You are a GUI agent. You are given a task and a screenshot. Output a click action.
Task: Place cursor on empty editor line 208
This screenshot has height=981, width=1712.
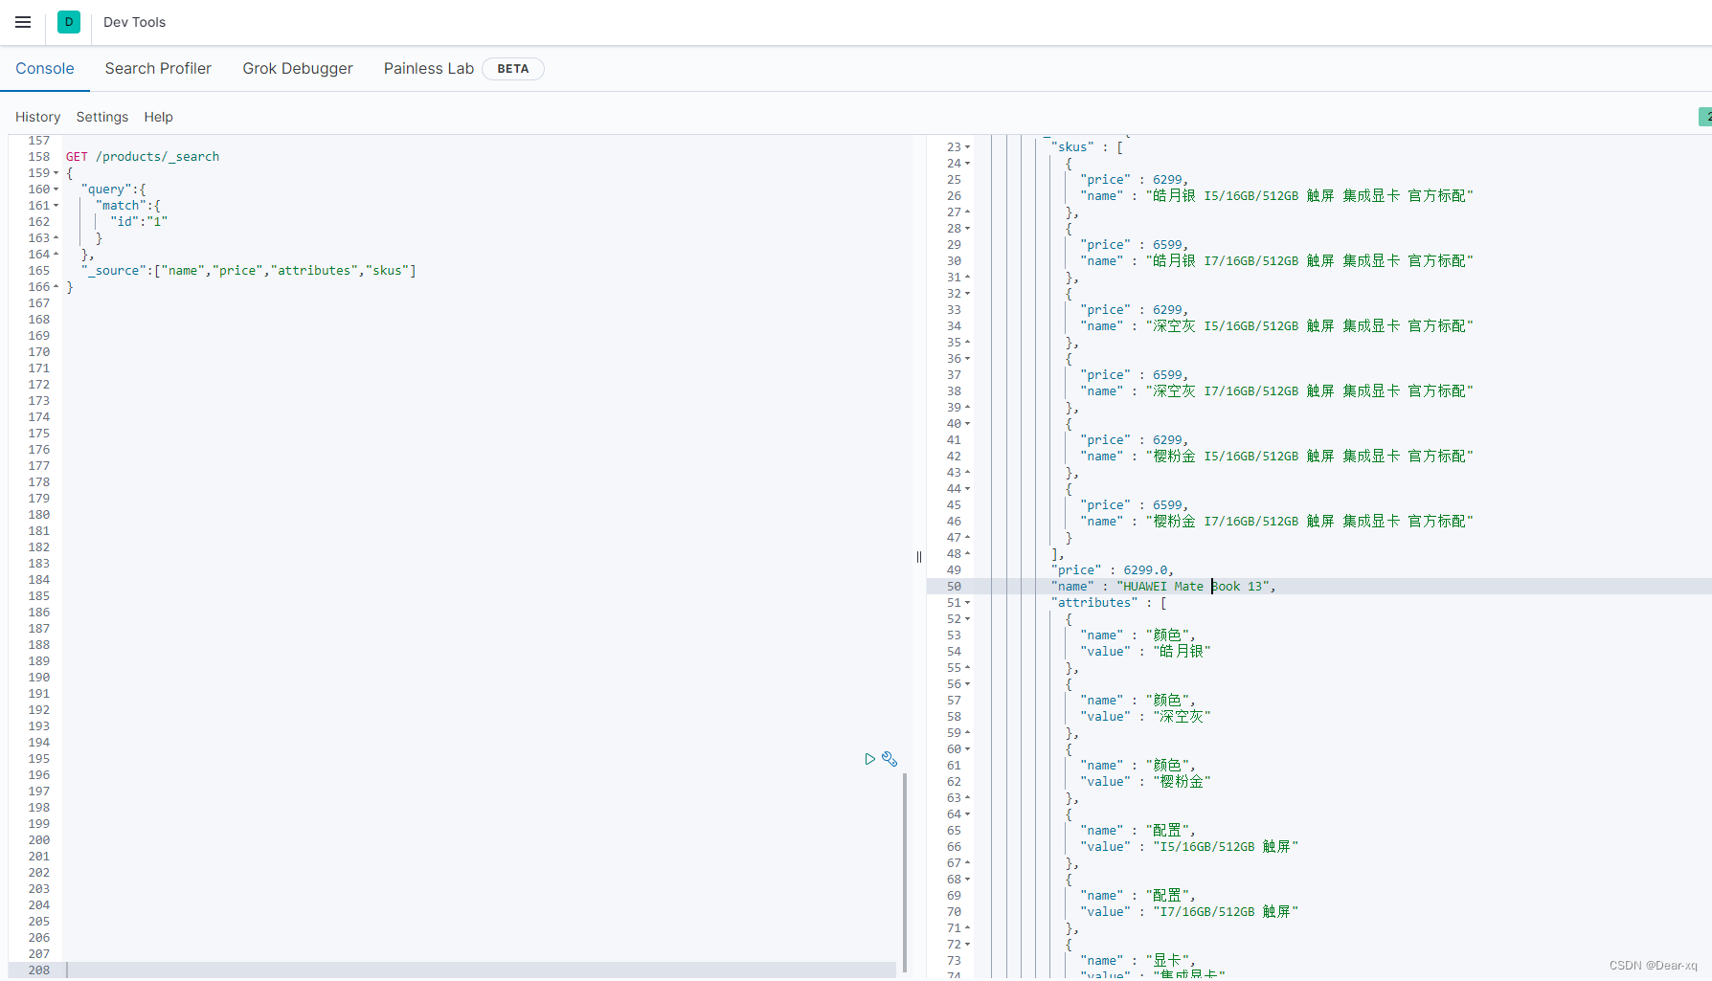pos(479,970)
